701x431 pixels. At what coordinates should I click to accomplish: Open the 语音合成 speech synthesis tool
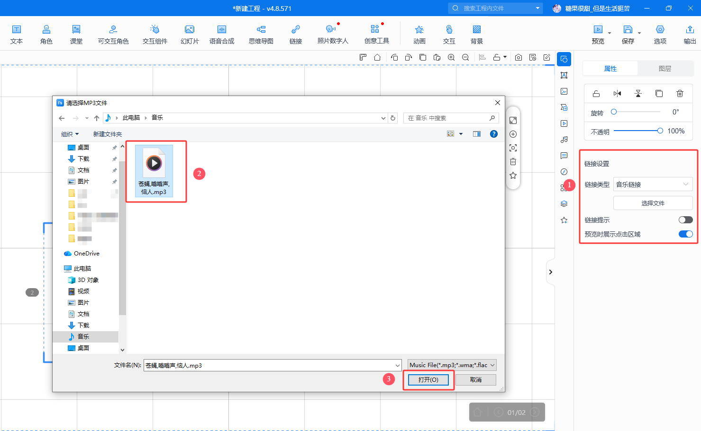(x=221, y=35)
